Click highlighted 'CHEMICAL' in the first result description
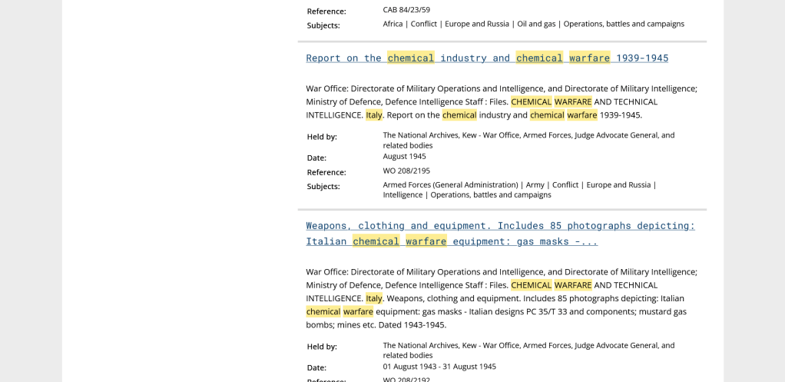785x382 pixels. coord(531,101)
